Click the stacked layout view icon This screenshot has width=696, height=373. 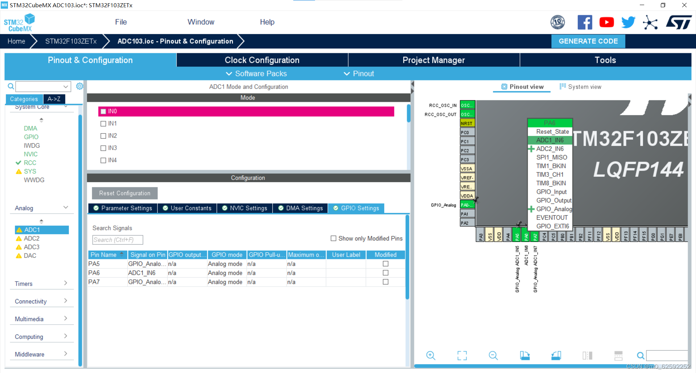click(618, 355)
